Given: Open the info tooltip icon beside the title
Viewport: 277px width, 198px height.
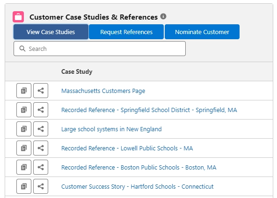Looking at the screenshot, I should pos(163,16).
